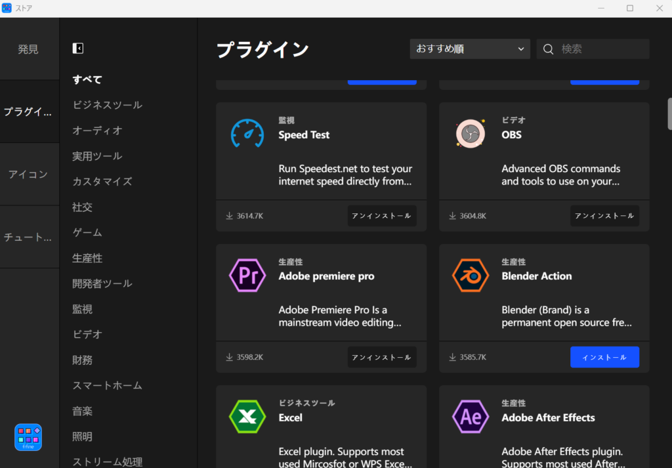Uninstall the Speed Test plugin
The height and width of the screenshot is (468, 672).
click(381, 216)
